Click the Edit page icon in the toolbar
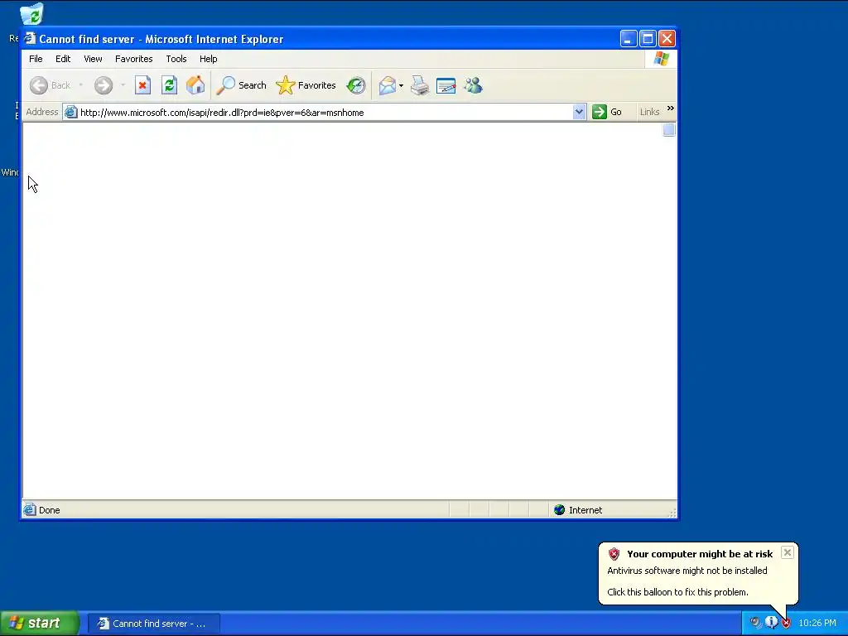 point(446,85)
